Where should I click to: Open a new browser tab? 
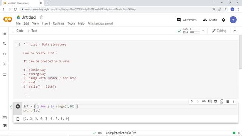click(48, 3)
